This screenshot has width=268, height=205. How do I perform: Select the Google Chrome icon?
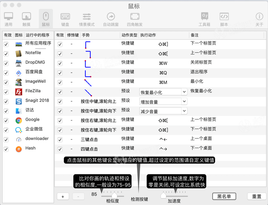tap(19, 121)
